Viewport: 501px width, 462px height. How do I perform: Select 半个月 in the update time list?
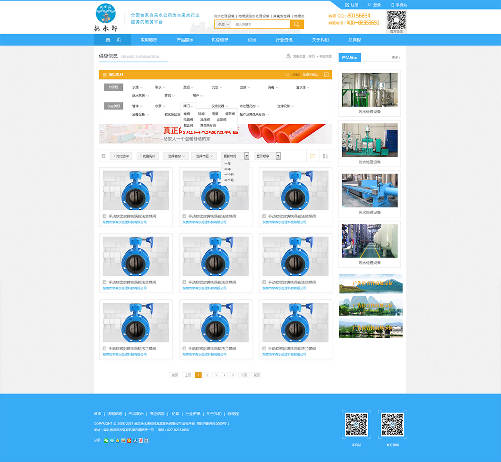229,180
